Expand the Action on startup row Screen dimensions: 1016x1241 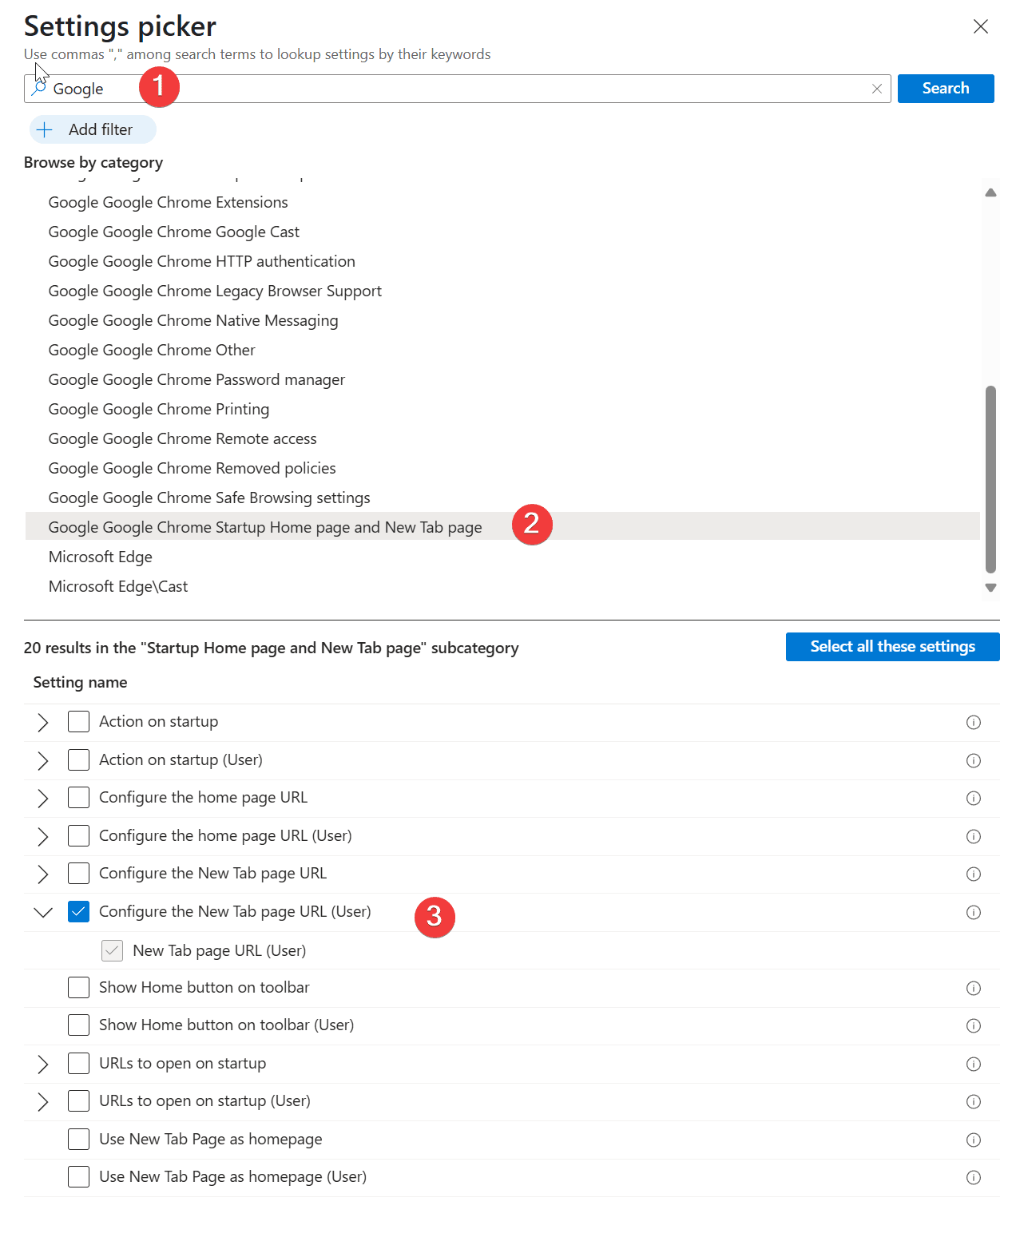[43, 722]
